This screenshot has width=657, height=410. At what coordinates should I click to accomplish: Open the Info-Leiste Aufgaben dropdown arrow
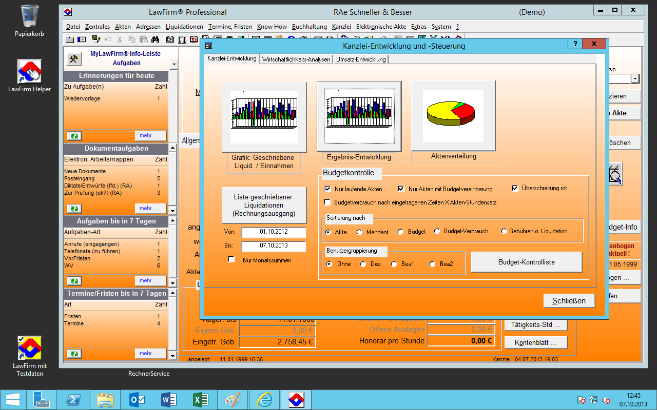point(173,64)
